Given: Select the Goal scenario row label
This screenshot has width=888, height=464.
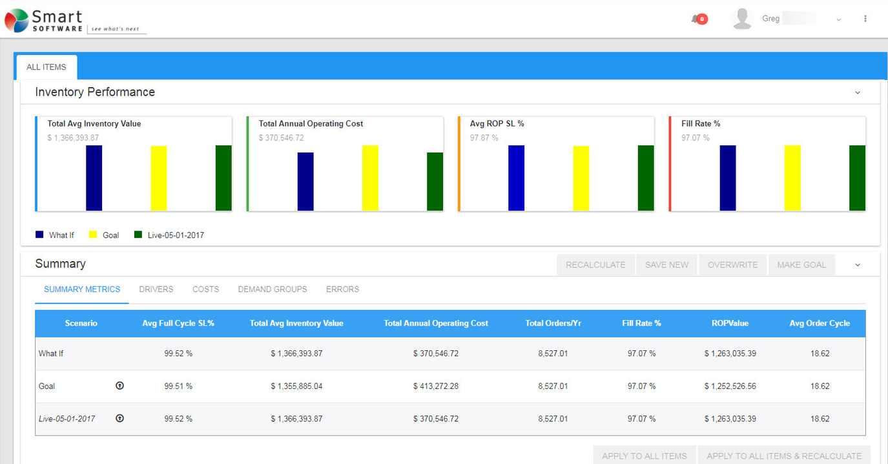Looking at the screenshot, I should [47, 386].
